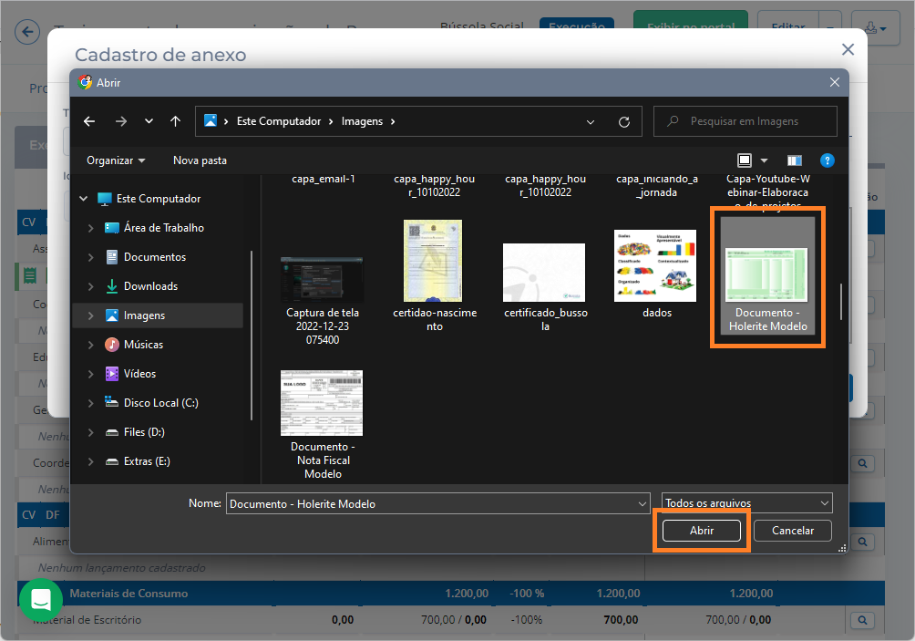Open the help question mark icon

click(x=827, y=160)
